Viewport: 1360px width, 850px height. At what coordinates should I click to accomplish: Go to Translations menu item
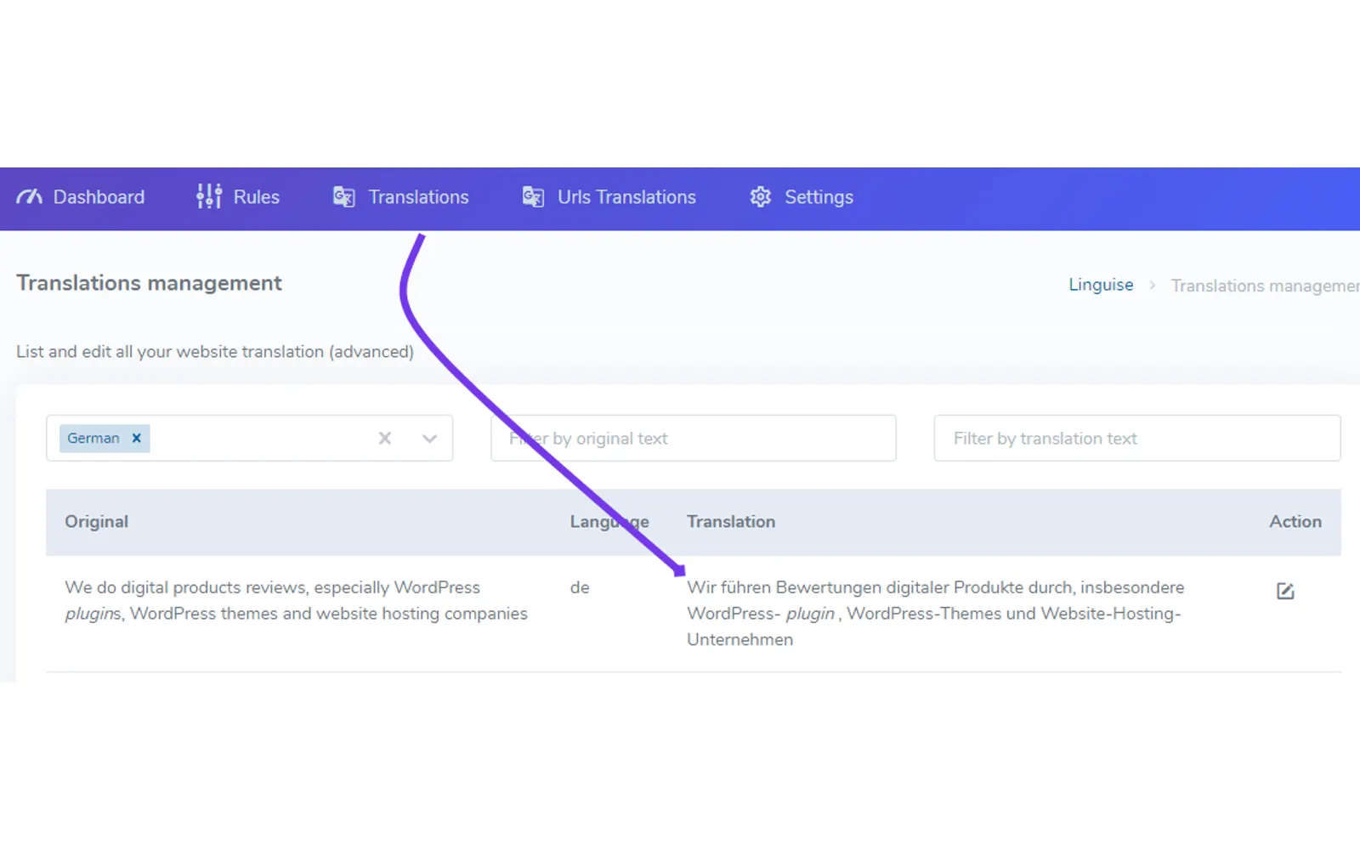coord(401,197)
